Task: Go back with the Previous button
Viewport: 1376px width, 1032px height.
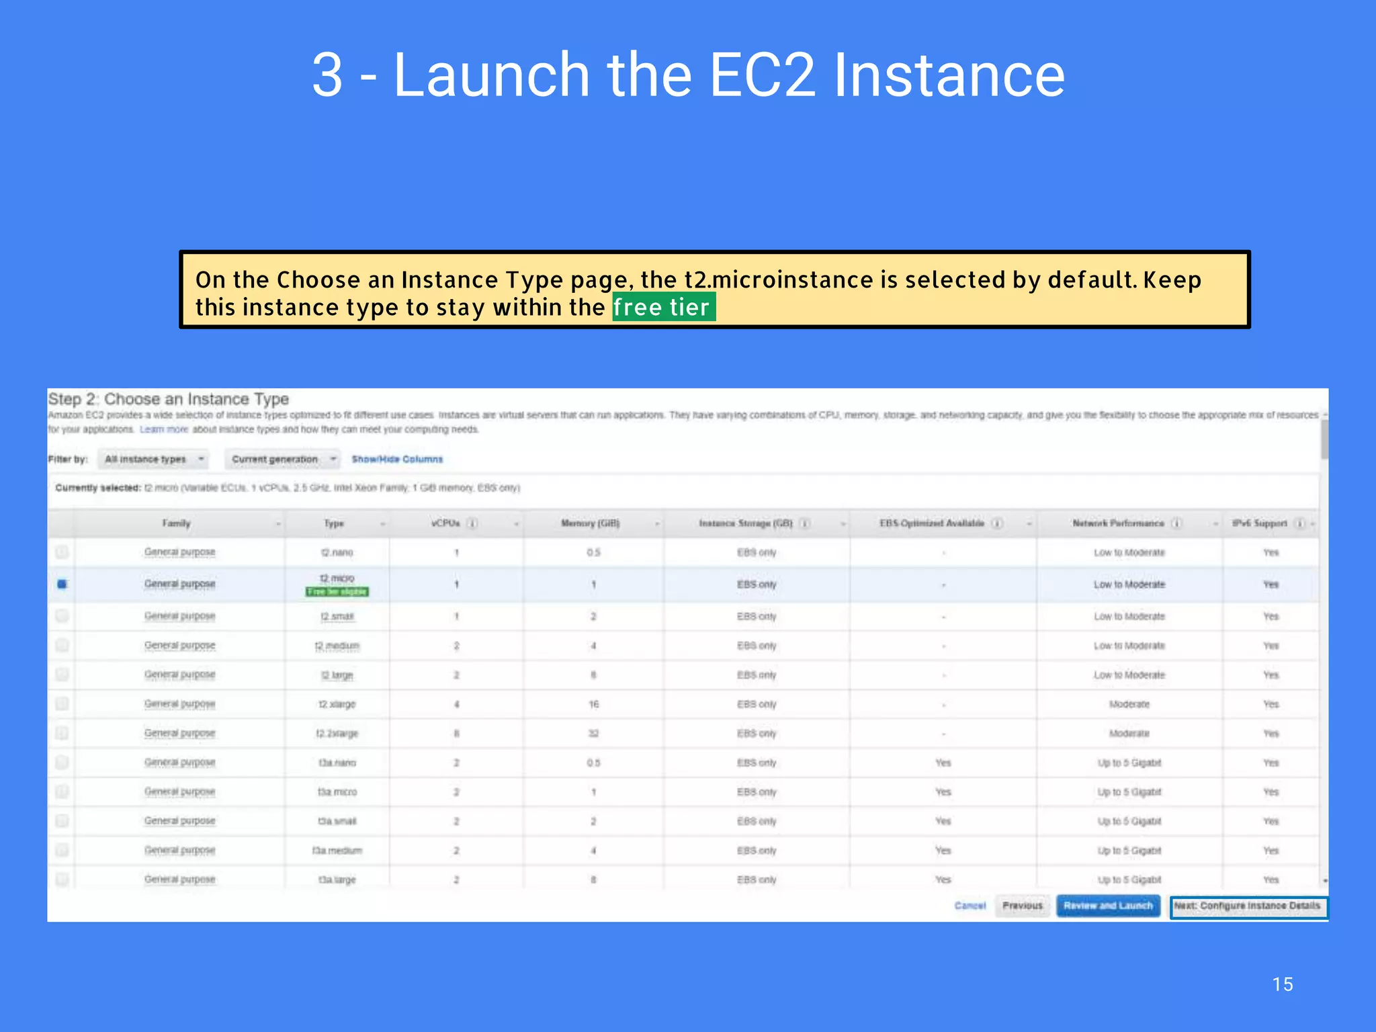Action: 1022,906
